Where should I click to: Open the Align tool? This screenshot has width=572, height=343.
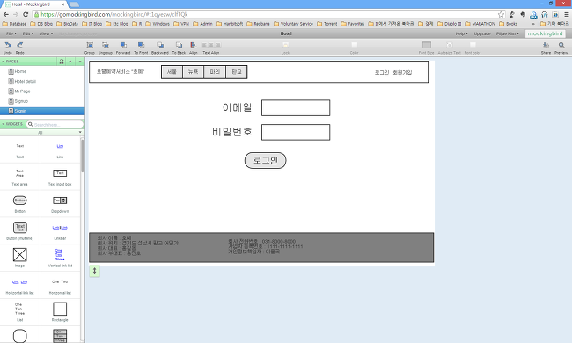tap(194, 45)
